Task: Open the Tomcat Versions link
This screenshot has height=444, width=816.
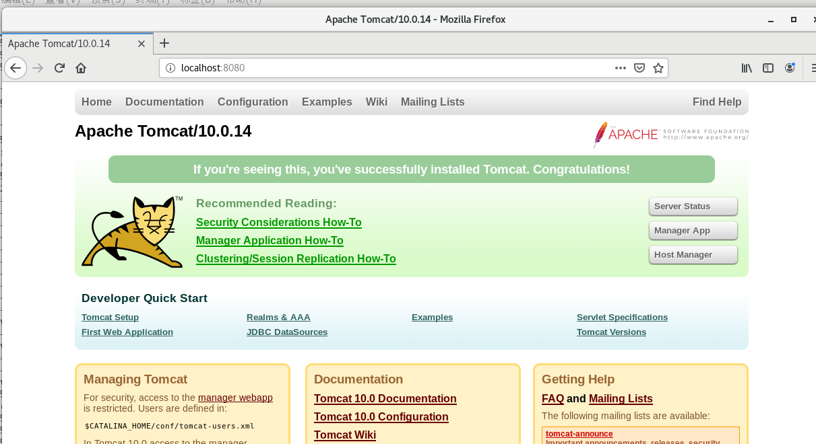Action: [611, 332]
